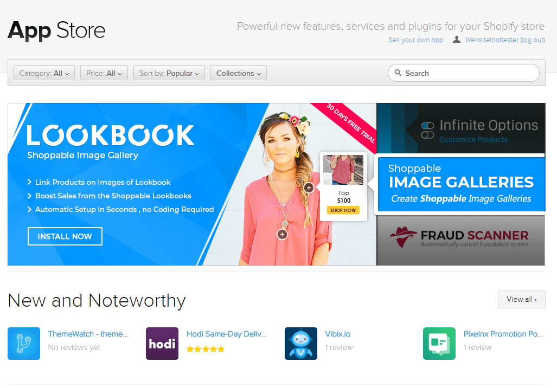
Task: Click the '30 DAYS FREE TRIAL' ribbon
Action: pos(350,122)
